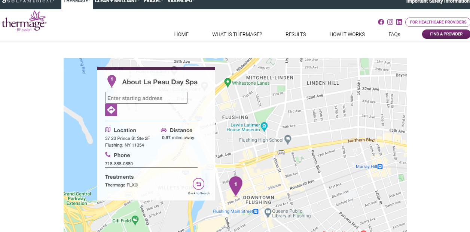Click the pin icon next to About La Peau Day Spa
The width and height of the screenshot is (470, 232).
tap(112, 81)
